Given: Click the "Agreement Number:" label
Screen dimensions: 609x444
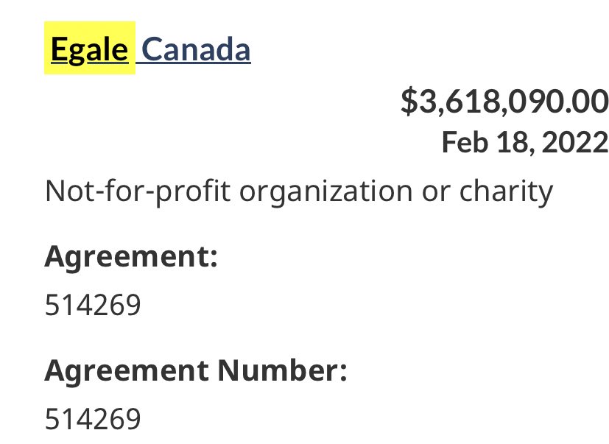Looking at the screenshot, I should (195, 371).
